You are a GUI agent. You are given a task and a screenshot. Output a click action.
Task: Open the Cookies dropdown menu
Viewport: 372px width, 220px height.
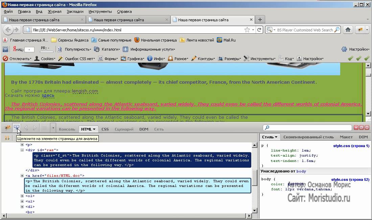45,58
